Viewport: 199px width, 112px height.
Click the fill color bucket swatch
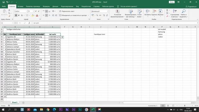click(x=33, y=15)
